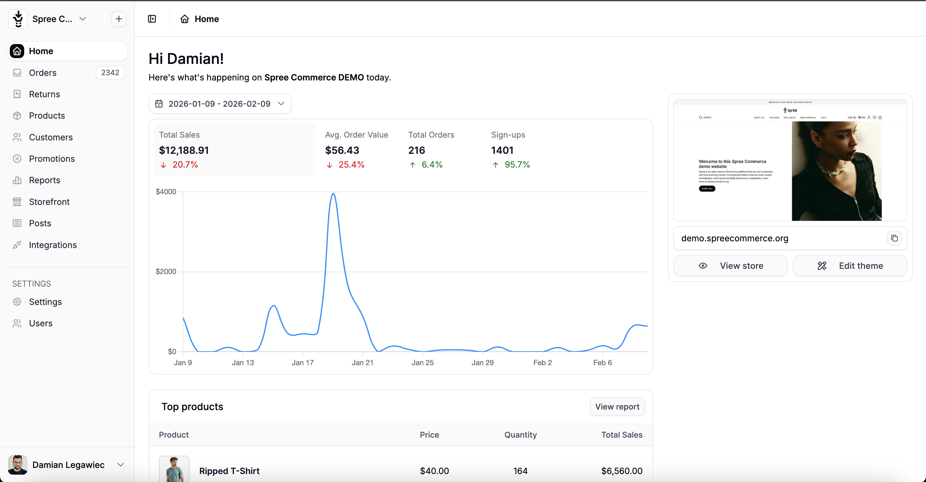Open the date range dropdown

point(220,104)
